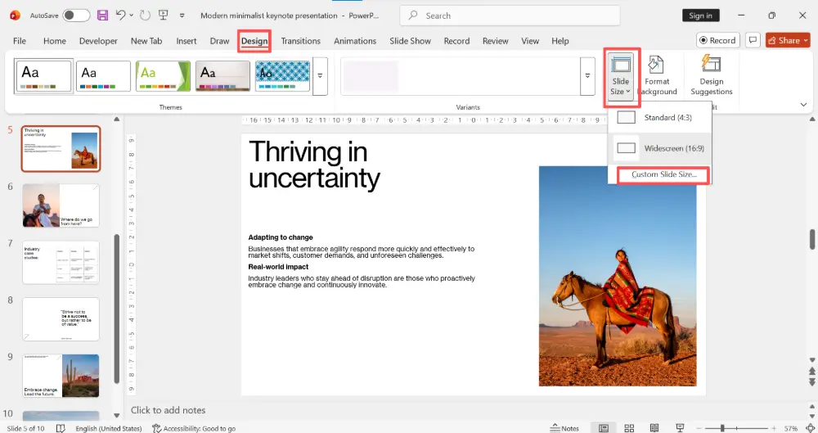This screenshot has height=433, width=818.
Task: Click the Redo icon
Action: tap(145, 16)
